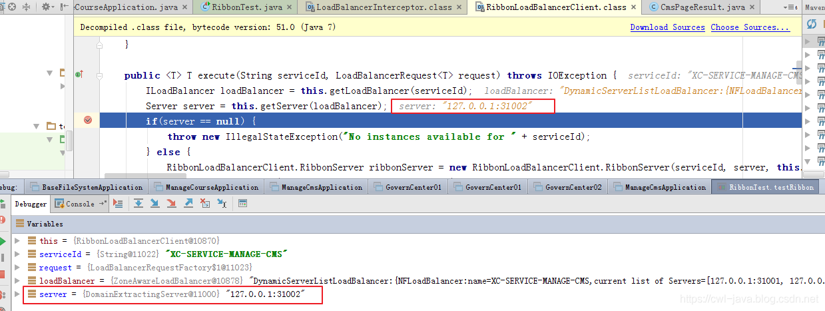The height and width of the screenshot is (311, 825).
Task: Click the Download Sources link
Action: click(x=668, y=27)
